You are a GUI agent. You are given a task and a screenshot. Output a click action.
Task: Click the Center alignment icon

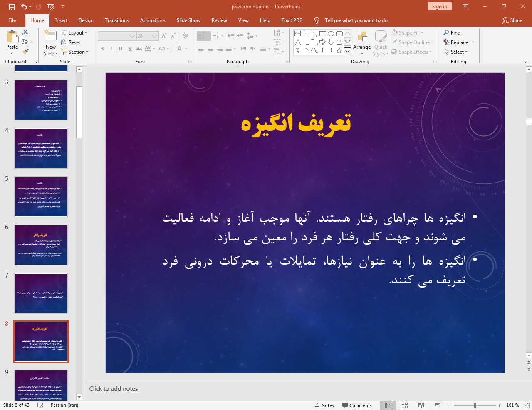pos(210,49)
